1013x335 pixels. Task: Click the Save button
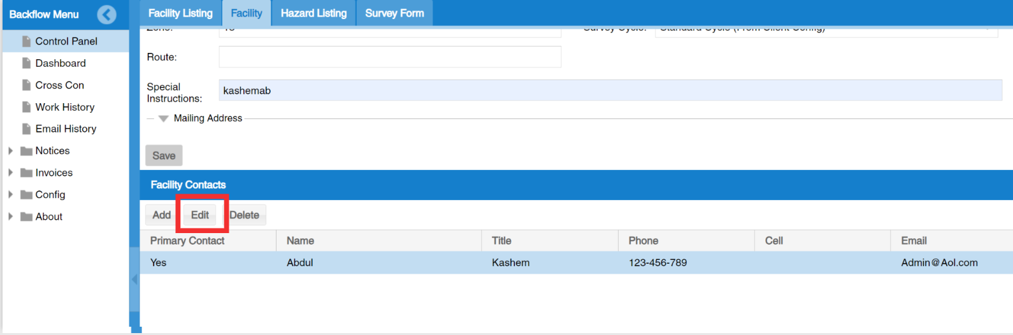164,155
